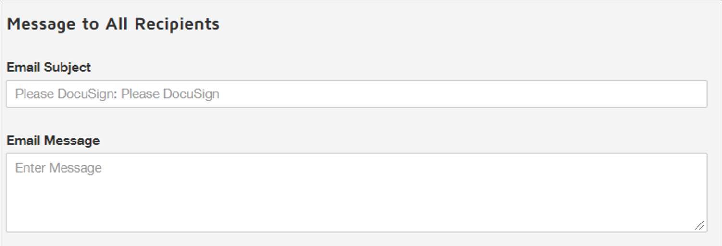Click inside the Email Message text area
Image resolution: width=722 pixels, height=246 pixels.
pos(356,193)
